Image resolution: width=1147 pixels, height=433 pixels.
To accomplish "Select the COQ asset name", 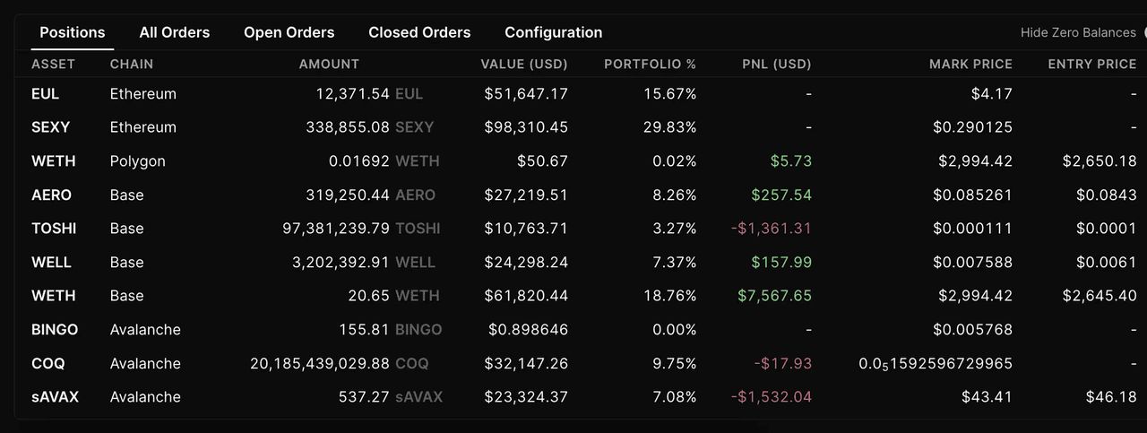I will tap(47, 364).
